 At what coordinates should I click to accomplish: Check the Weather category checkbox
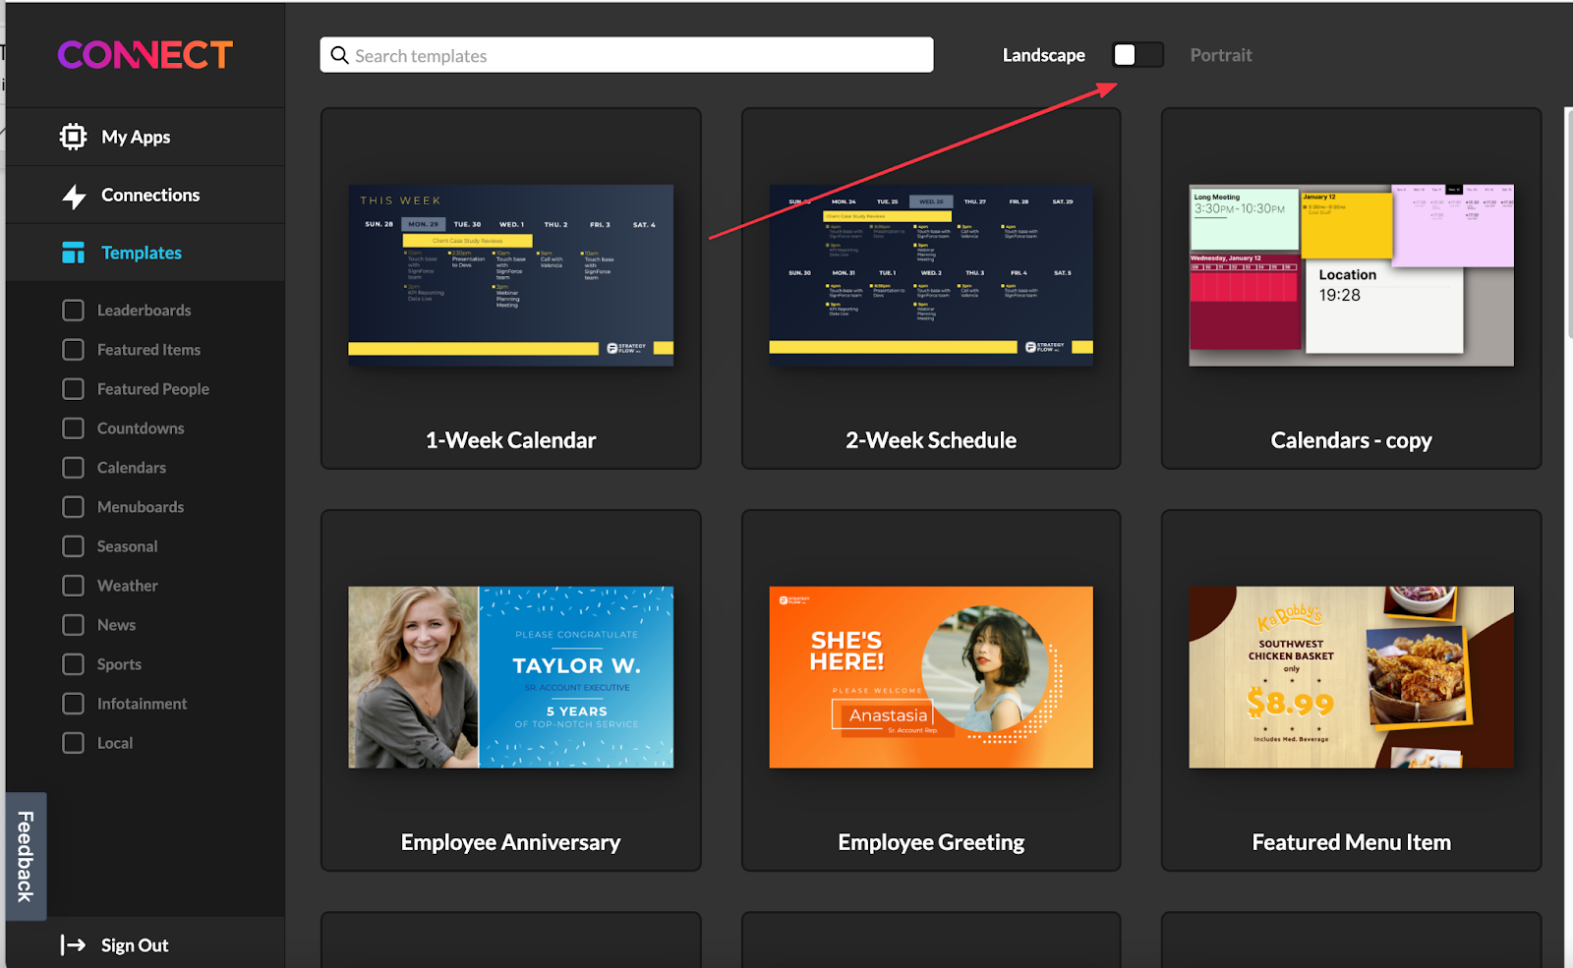pos(73,585)
